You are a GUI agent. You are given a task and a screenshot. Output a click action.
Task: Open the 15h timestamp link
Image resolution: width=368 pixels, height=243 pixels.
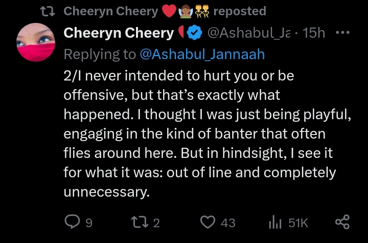pyautogui.click(x=314, y=34)
